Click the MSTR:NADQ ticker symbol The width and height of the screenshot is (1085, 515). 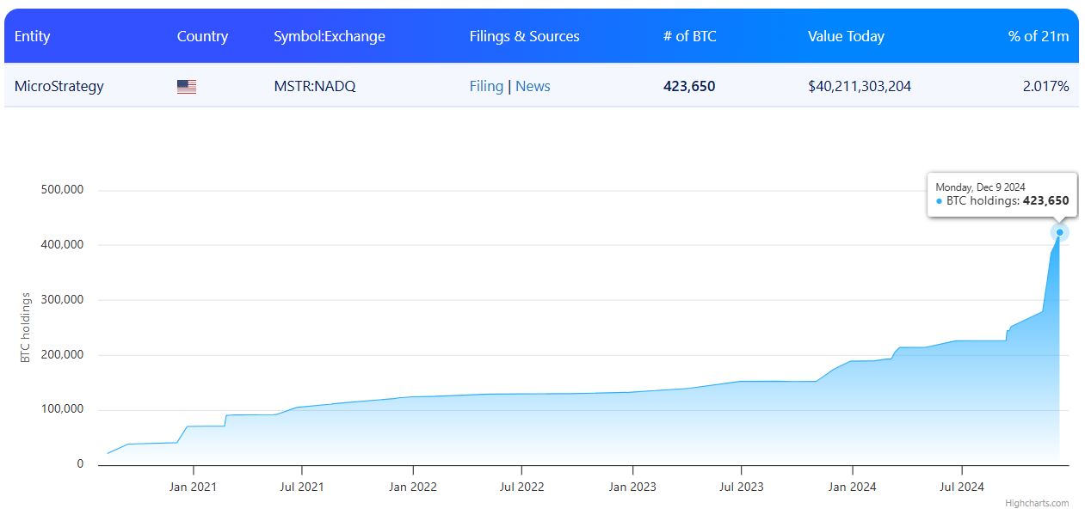coord(315,86)
